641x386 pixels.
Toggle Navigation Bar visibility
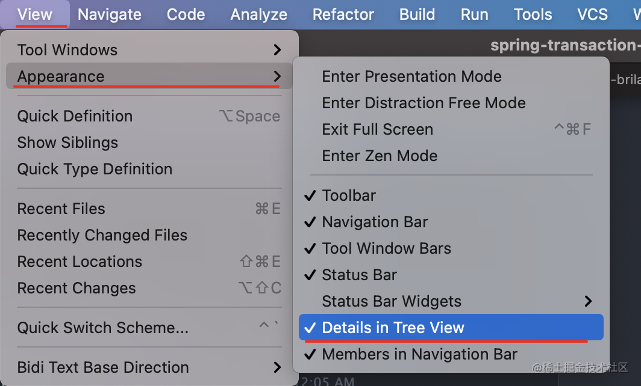(375, 222)
